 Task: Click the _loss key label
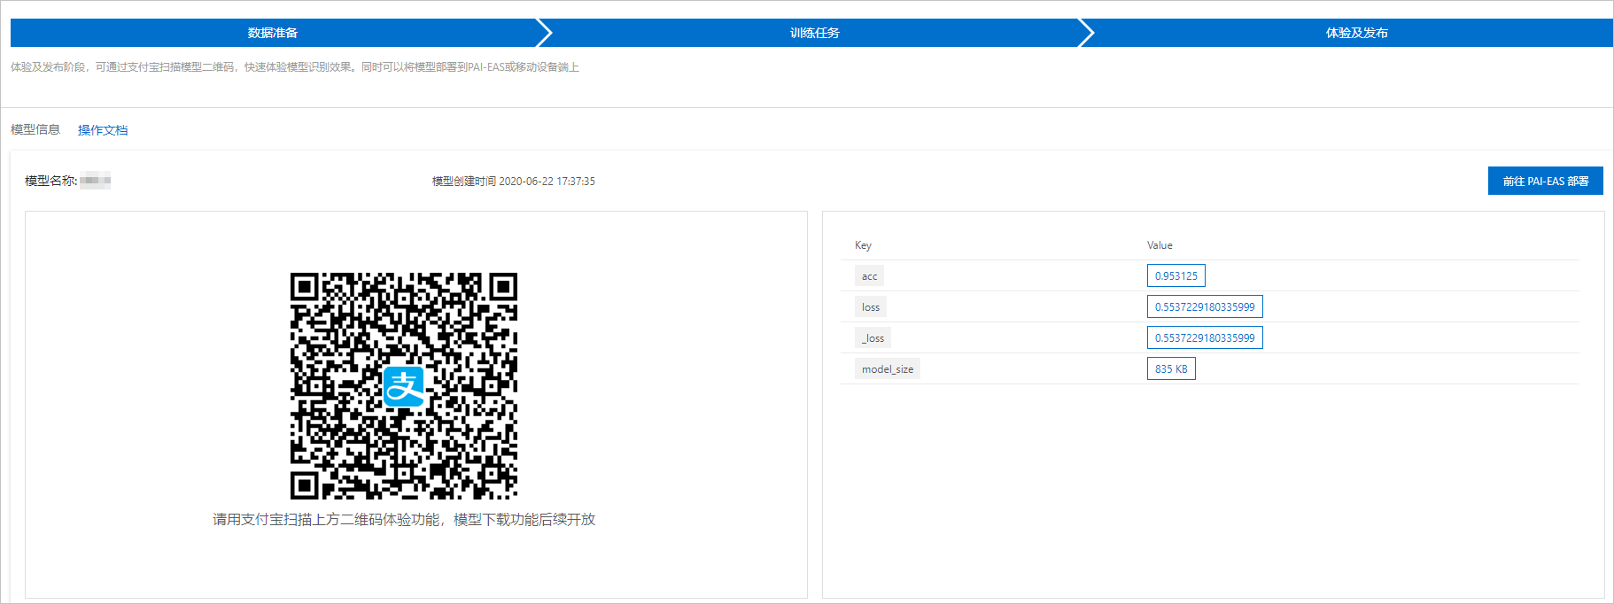click(x=873, y=338)
